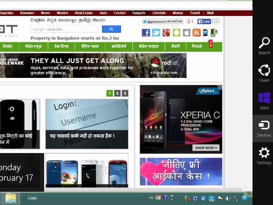The width and height of the screenshot is (273, 205).
Task: Open the Action Center flag icon
Action: (x=220, y=198)
